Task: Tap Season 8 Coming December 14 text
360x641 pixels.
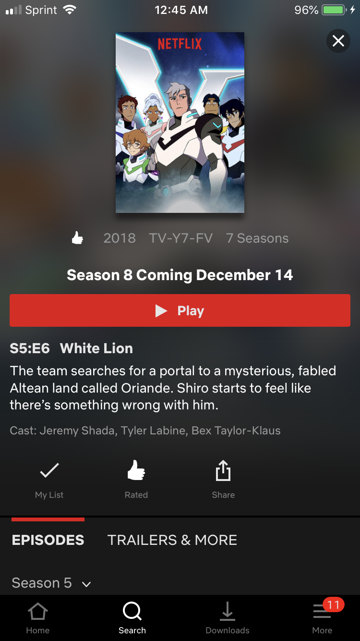Action: [x=180, y=275]
